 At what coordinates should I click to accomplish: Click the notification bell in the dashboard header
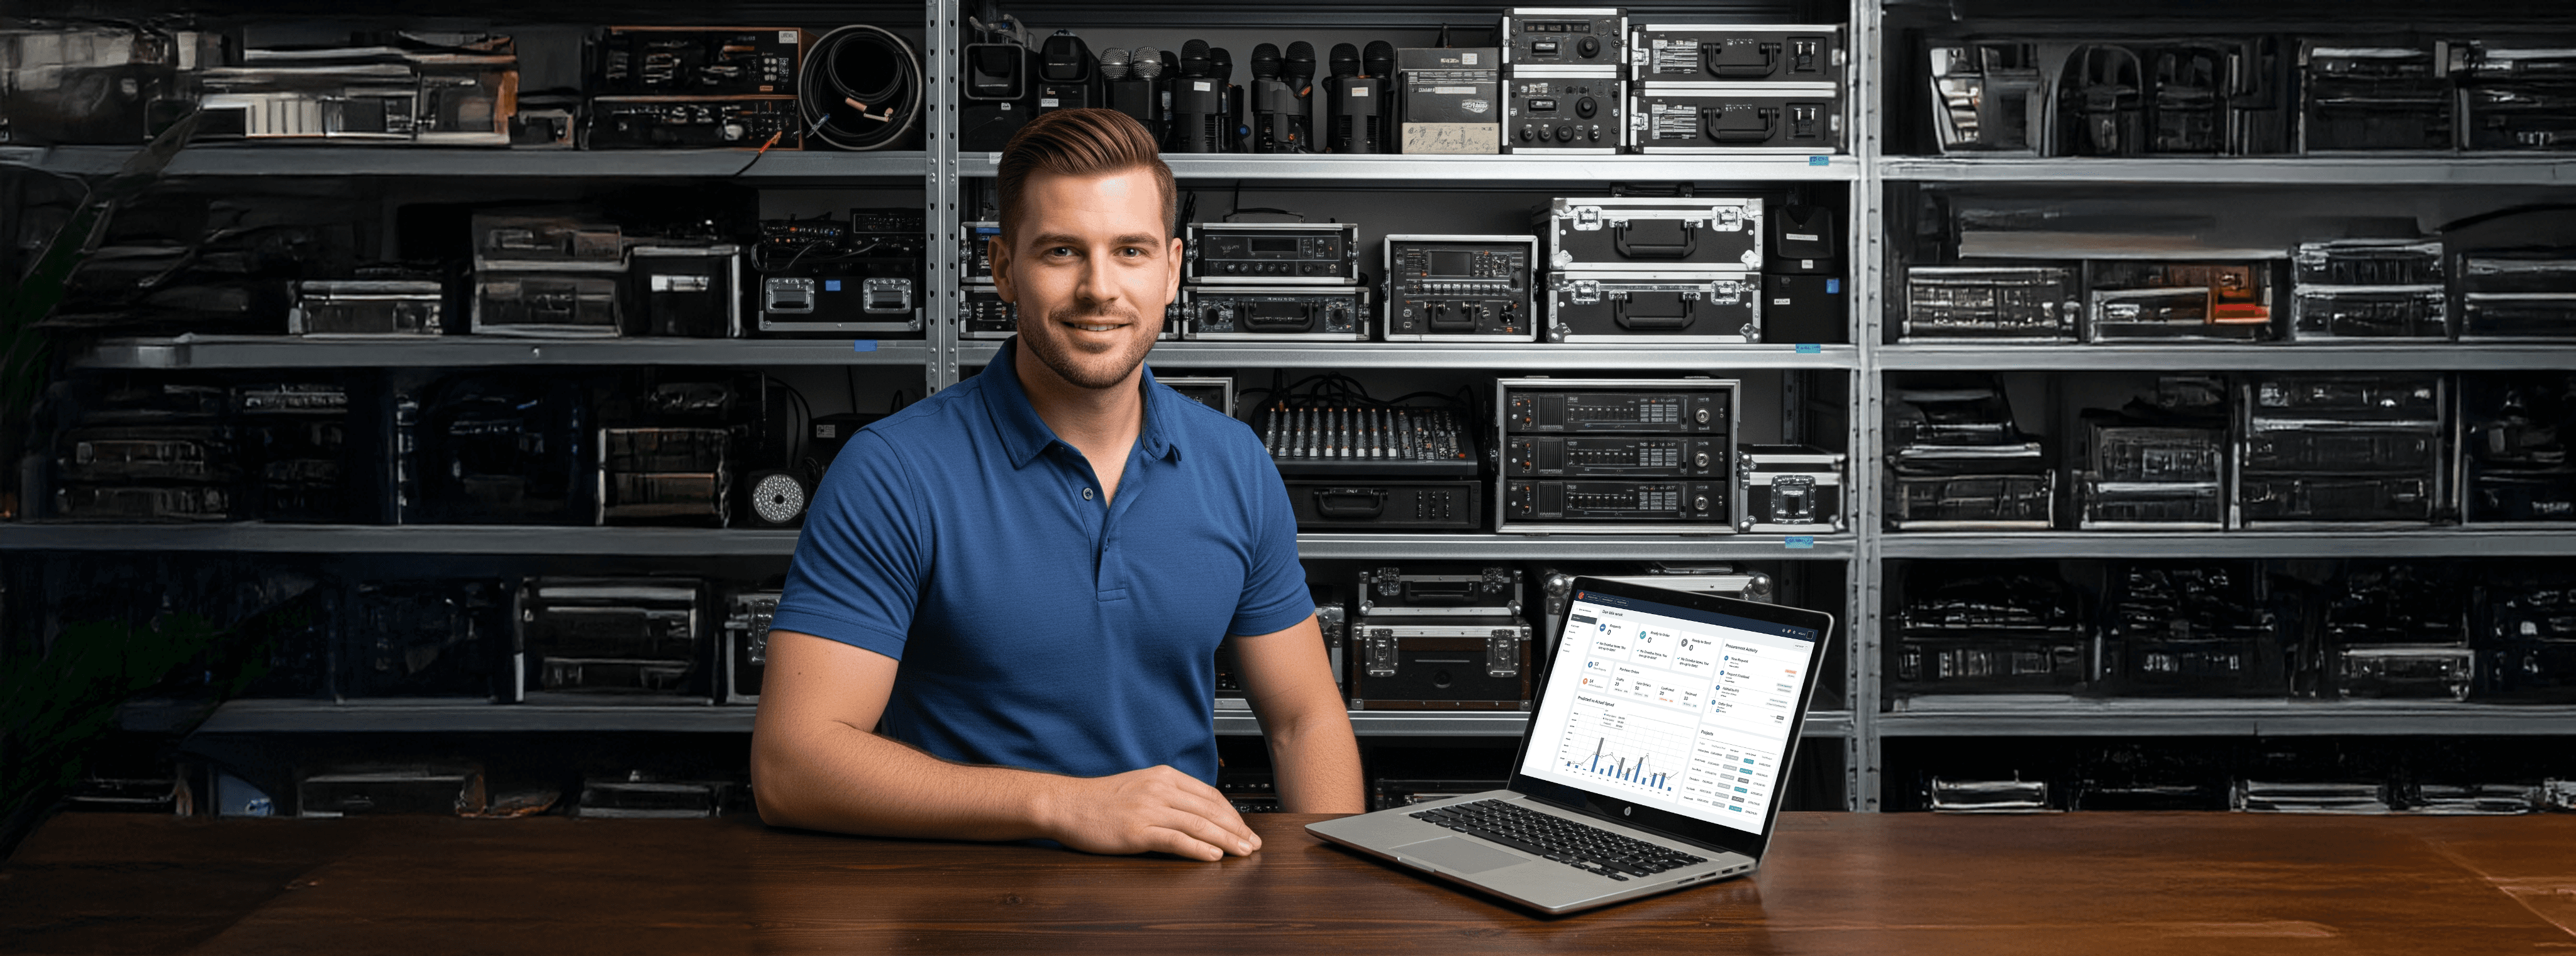1789,632
